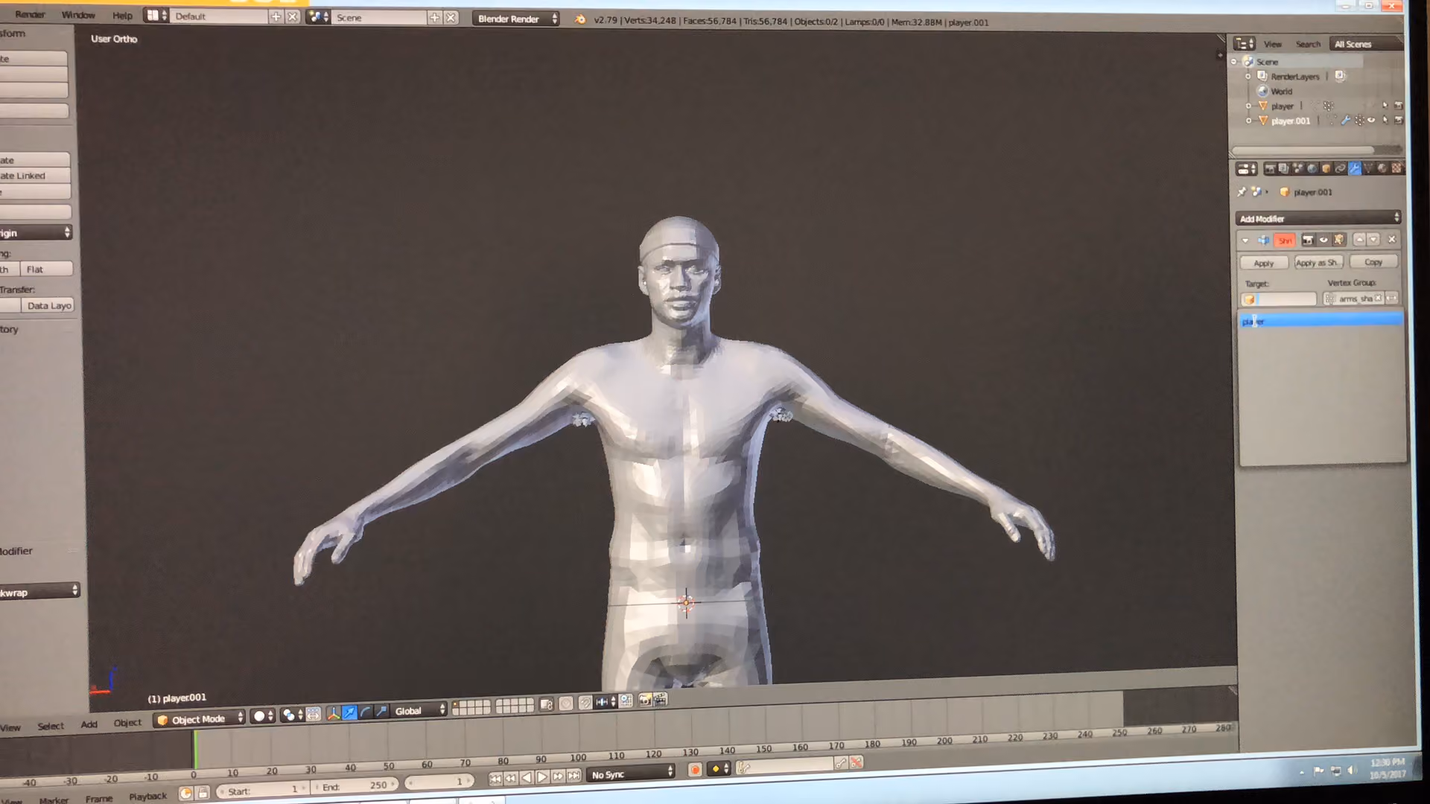Choose player from Target list
The image size is (1430, 804).
tap(1321, 321)
